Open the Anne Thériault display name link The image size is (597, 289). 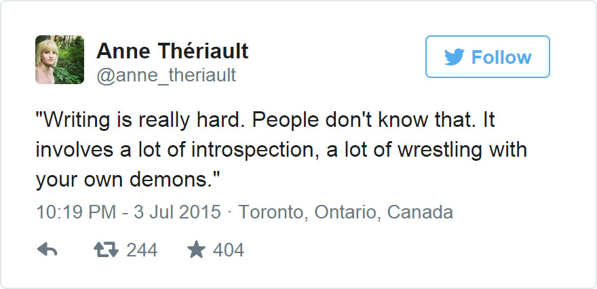[x=172, y=50]
